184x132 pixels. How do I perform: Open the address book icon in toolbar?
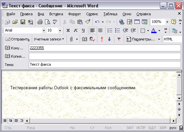(x=84, y=39)
